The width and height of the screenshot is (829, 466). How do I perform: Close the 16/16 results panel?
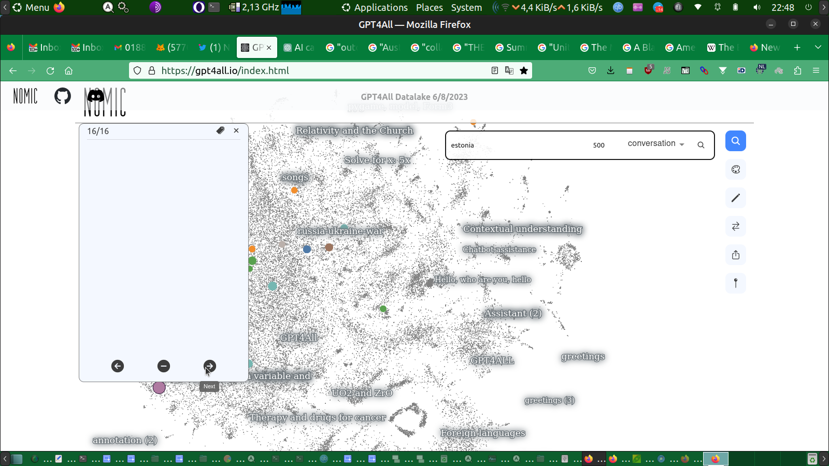click(236, 130)
